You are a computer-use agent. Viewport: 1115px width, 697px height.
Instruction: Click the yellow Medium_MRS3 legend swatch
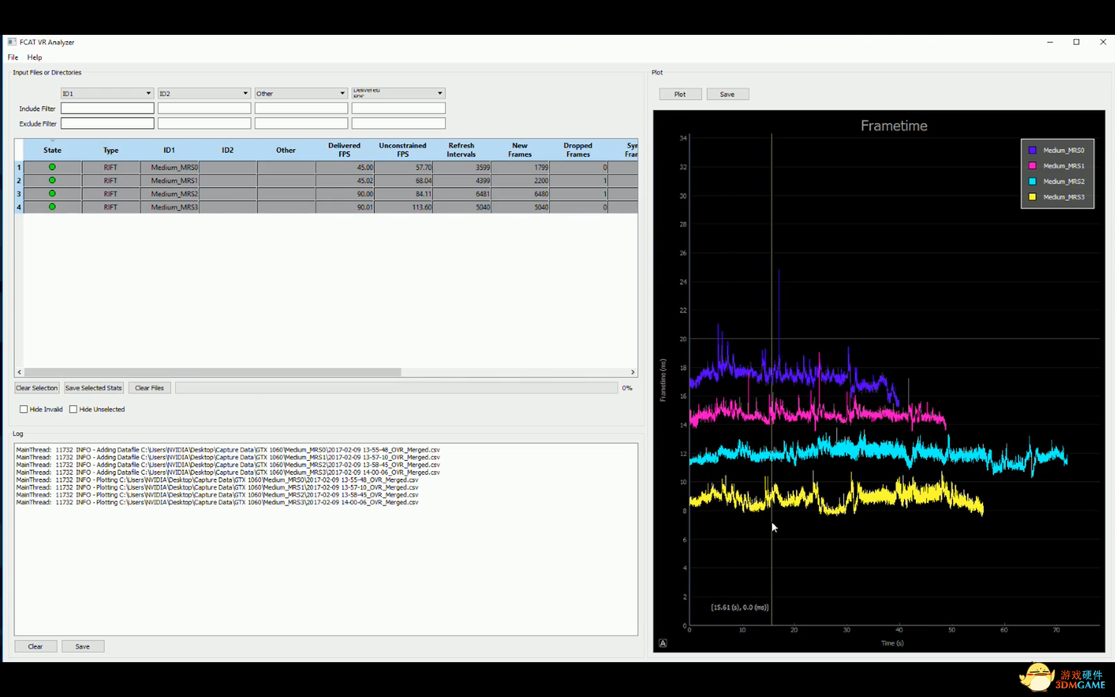coord(1033,197)
